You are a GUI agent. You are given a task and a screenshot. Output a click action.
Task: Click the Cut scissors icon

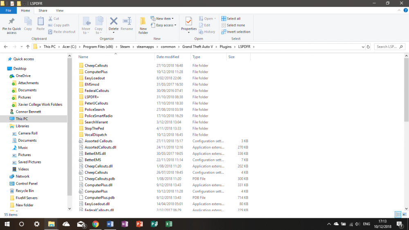[x=50, y=18]
